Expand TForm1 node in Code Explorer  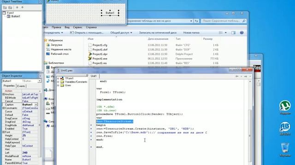click(x=58, y=78)
